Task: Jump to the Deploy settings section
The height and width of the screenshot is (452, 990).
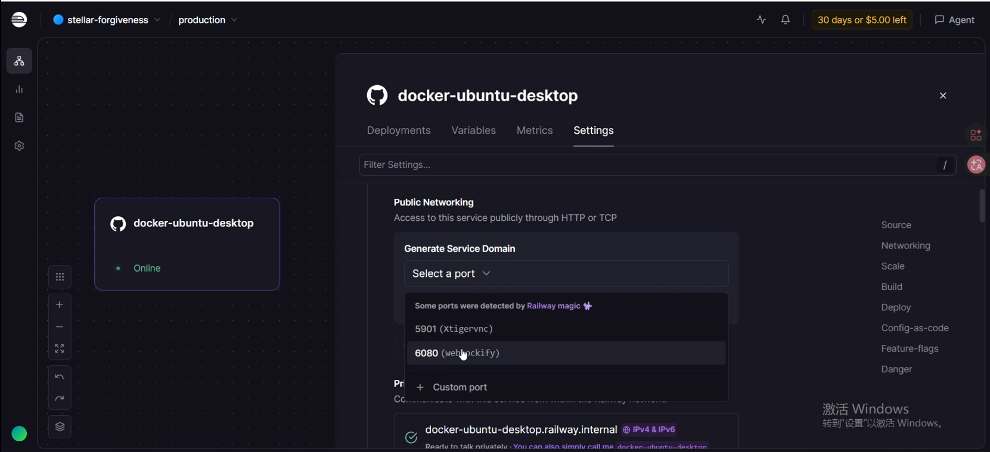Action: tap(896, 307)
